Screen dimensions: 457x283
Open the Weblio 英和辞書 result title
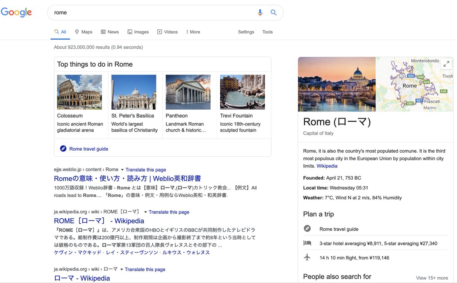pyautogui.click(x=128, y=178)
